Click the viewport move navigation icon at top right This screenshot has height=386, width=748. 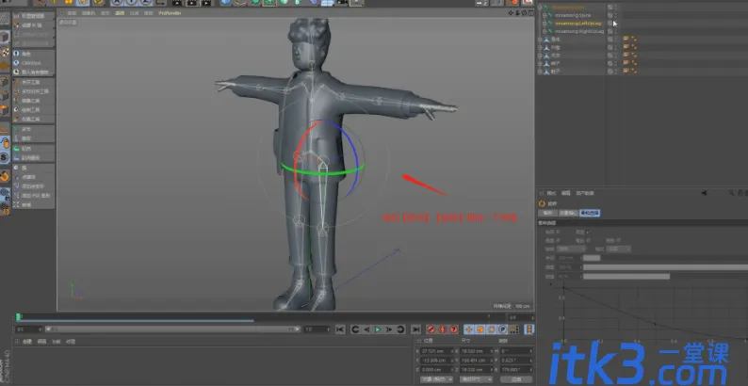point(511,13)
